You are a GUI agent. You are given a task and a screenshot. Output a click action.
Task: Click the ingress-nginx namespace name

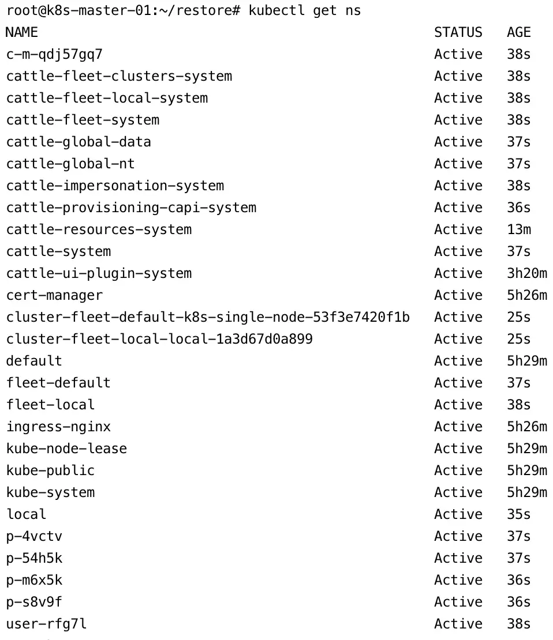(58, 427)
